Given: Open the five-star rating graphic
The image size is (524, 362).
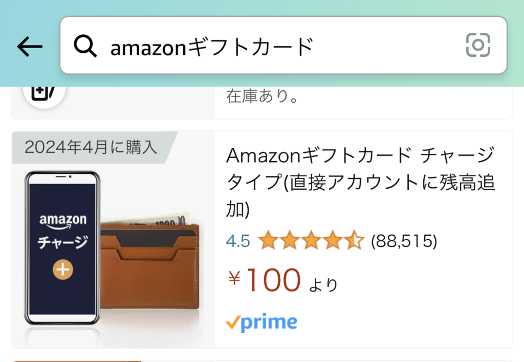Looking at the screenshot, I should click(311, 240).
